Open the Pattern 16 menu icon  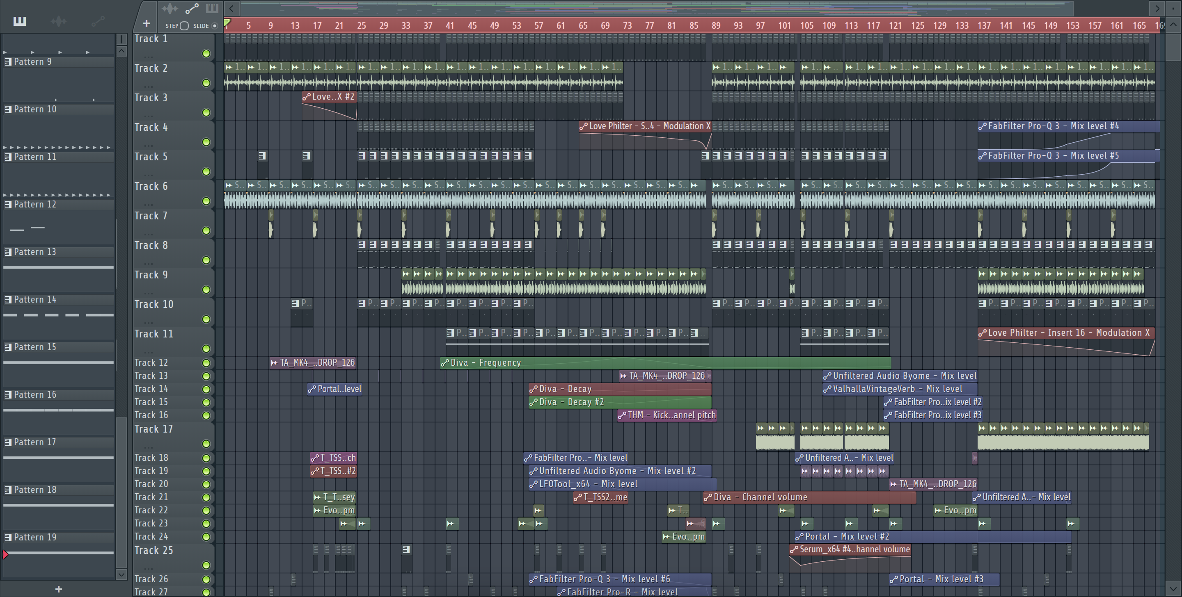pyautogui.click(x=8, y=395)
